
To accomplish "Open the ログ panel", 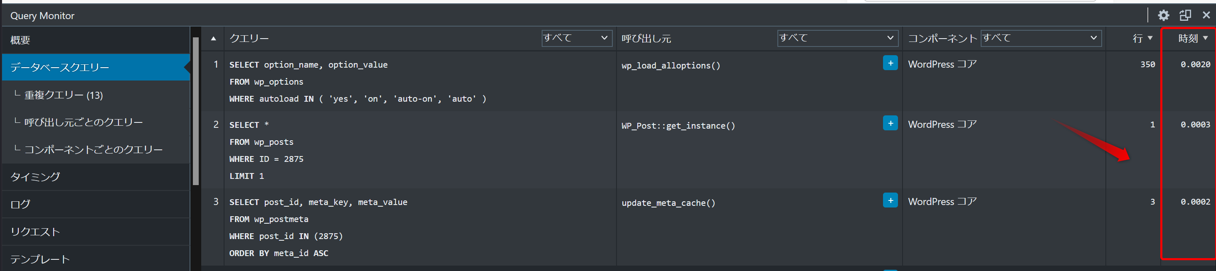I will click(x=96, y=205).
